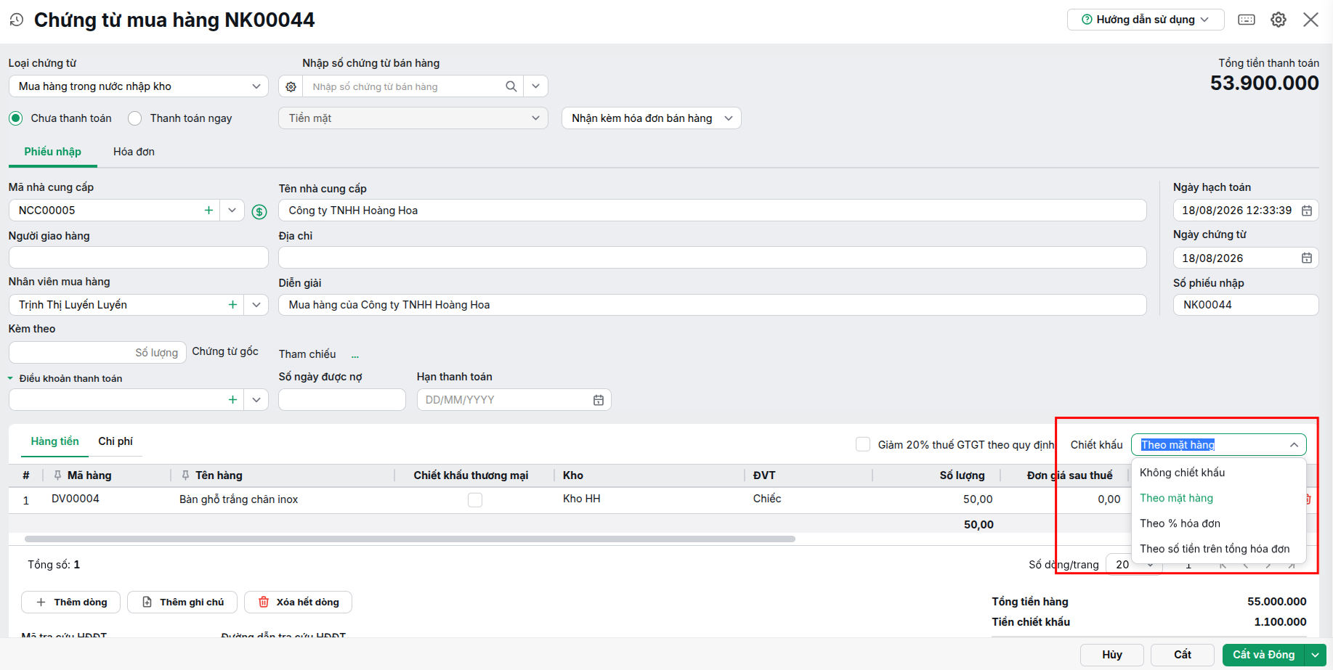Screen dimensions: 1333x670
Task: Choose Theo % hóa đơn option
Action: [1219, 523]
